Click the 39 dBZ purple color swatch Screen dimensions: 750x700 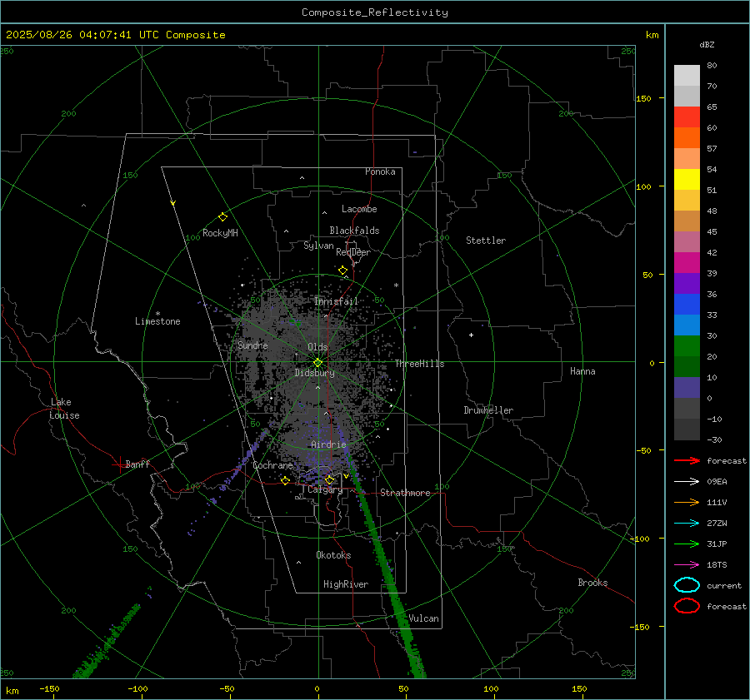(x=687, y=283)
